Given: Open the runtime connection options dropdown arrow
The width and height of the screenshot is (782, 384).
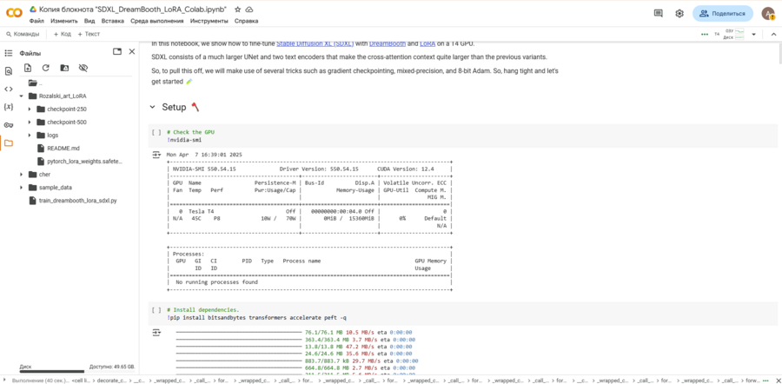Looking at the screenshot, I should click(754, 35).
